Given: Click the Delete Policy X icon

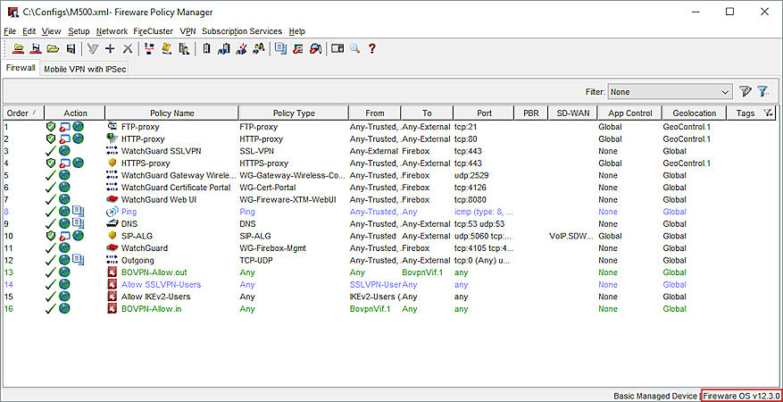Looking at the screenshot, I should pyautogui.click(x=128, y=48).
